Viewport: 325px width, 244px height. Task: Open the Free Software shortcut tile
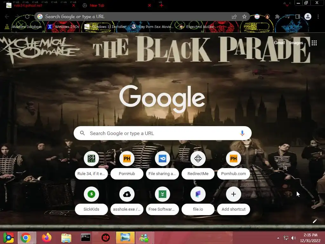[x=162, y=201]
